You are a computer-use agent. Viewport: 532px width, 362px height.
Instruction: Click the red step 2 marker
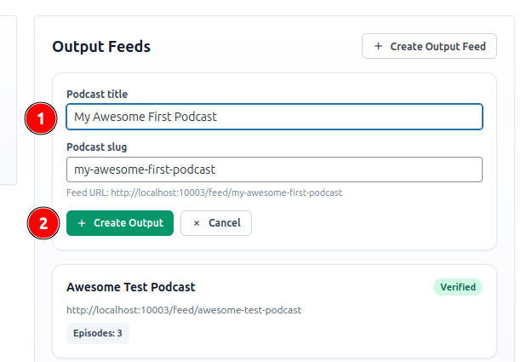[41, 223]
